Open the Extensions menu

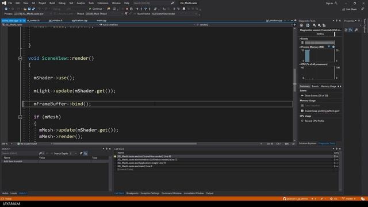pyautogui.click(x=103, y=3)
